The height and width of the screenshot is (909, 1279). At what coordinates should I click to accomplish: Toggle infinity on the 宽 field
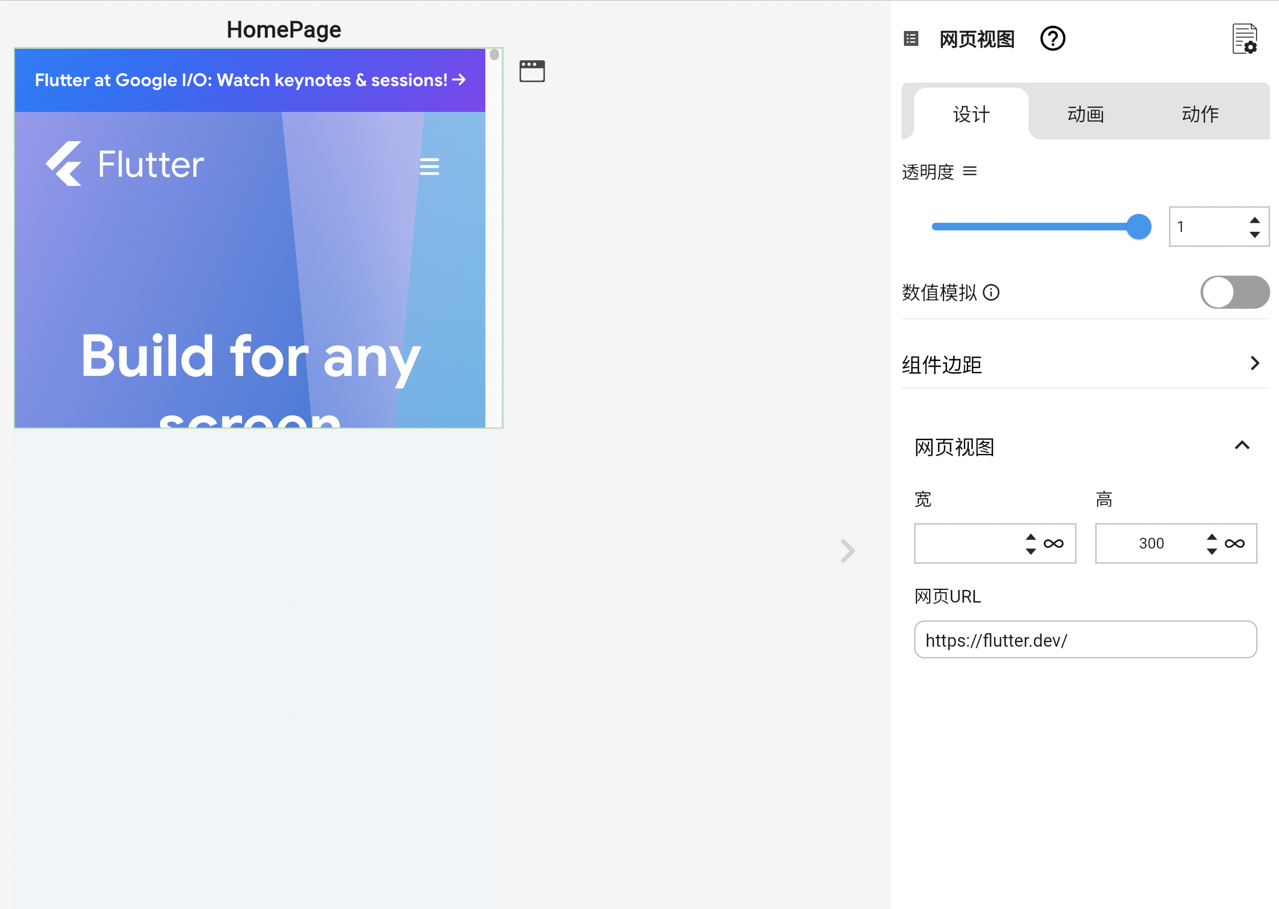coord(1054,543)
